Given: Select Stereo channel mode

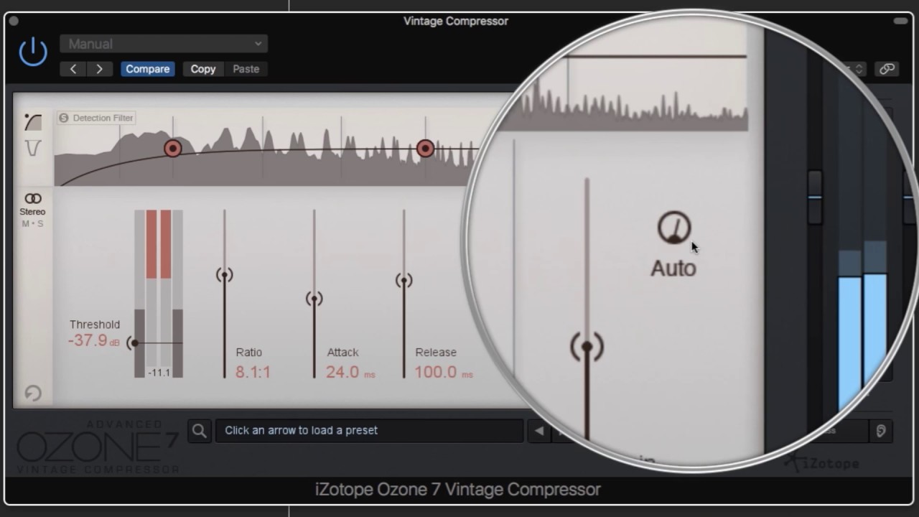Looking at the screenshot, I should (32, 204).
